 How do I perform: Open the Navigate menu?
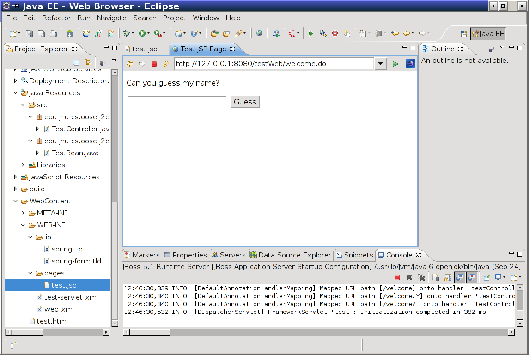coord(111,18)
